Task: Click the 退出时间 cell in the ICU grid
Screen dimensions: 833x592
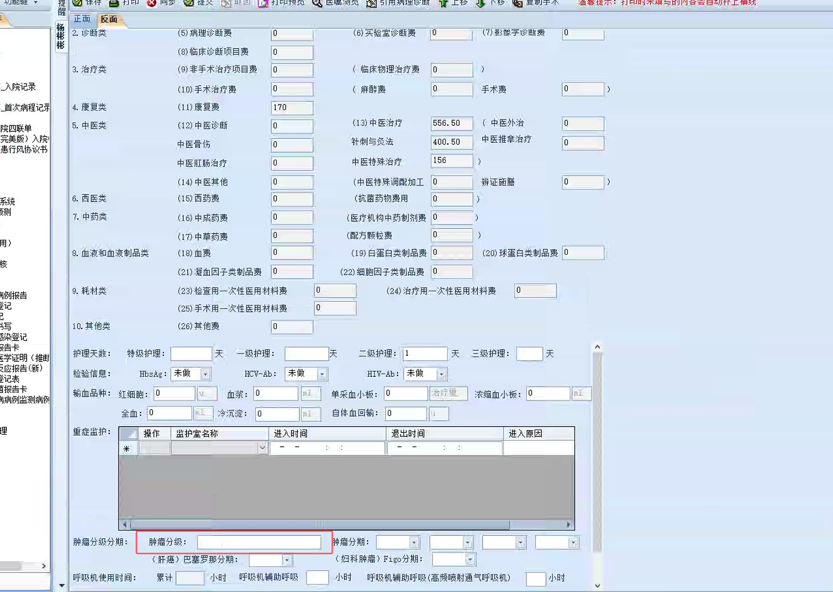Action: point(445,448)
